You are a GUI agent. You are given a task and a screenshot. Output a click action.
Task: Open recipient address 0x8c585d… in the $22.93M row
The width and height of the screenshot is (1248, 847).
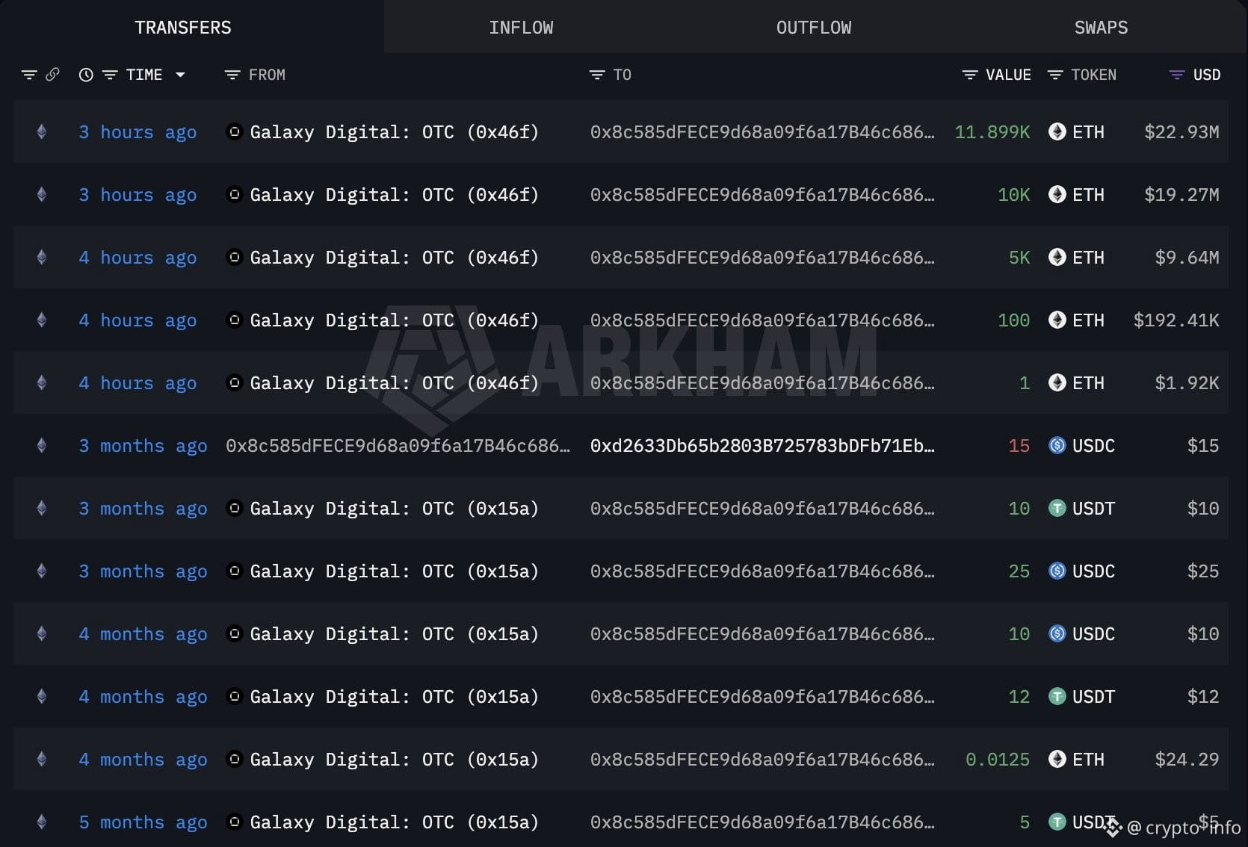(762, 132)
